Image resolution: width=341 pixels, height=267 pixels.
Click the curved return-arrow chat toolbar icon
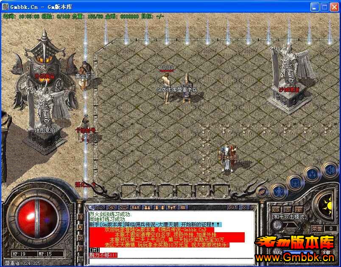tap(112, 208)
